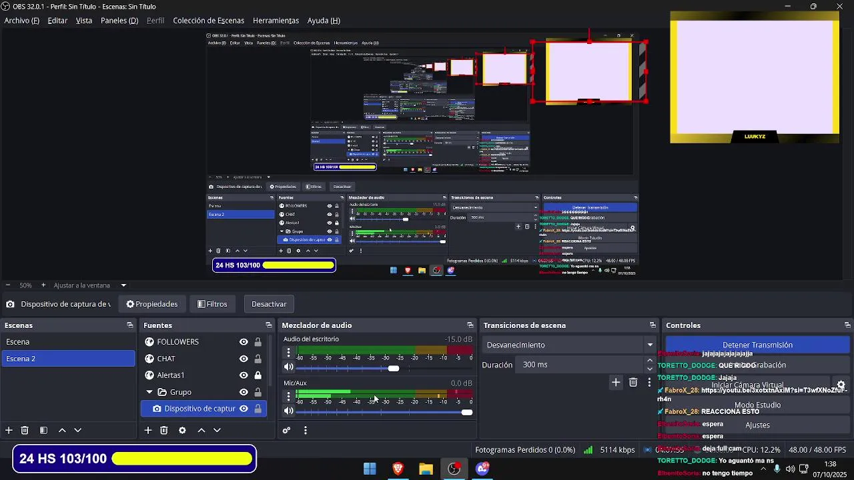Open the Paneles menu
The height and width of the screenshot is (480, 854).
pyautogui.click(x=119, y=21)
